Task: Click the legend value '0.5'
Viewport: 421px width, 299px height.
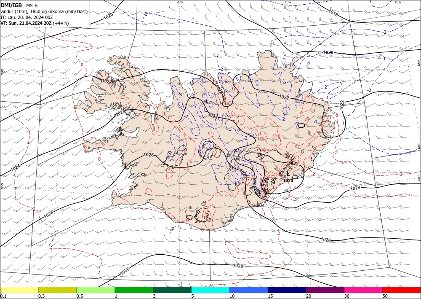Action: click(80, 296)
